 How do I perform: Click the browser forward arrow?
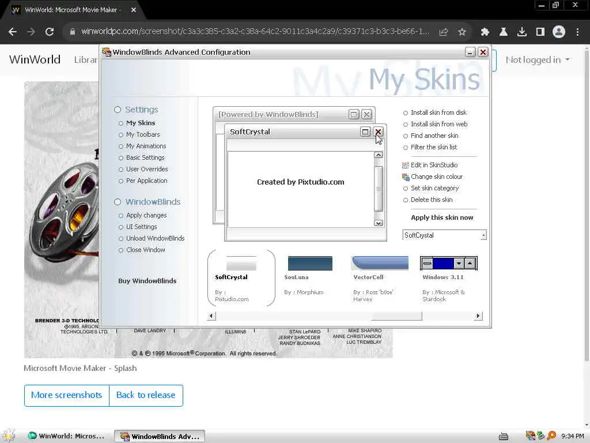[31, 32]
